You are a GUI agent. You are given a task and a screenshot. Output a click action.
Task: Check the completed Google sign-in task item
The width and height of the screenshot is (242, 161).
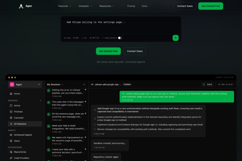coord(94,110)
